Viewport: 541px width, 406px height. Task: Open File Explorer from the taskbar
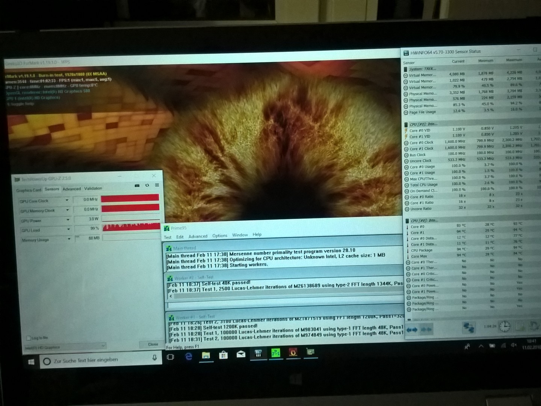(206, 355)
